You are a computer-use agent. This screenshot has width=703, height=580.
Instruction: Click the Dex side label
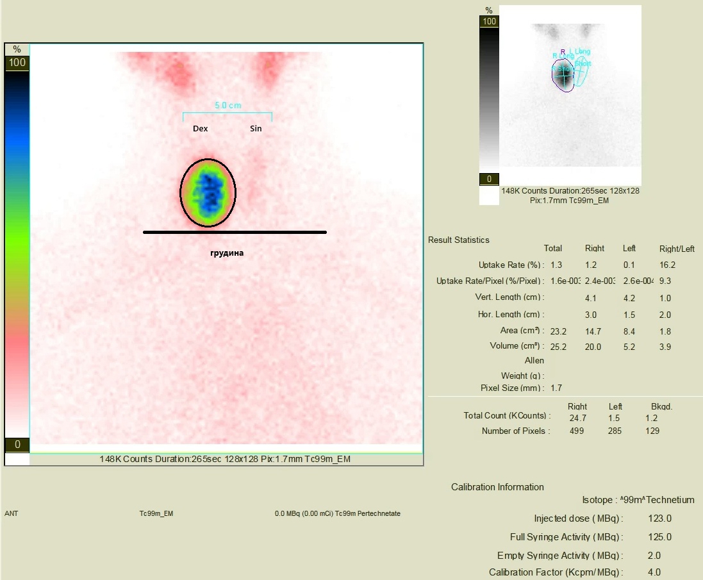[201, 129]
